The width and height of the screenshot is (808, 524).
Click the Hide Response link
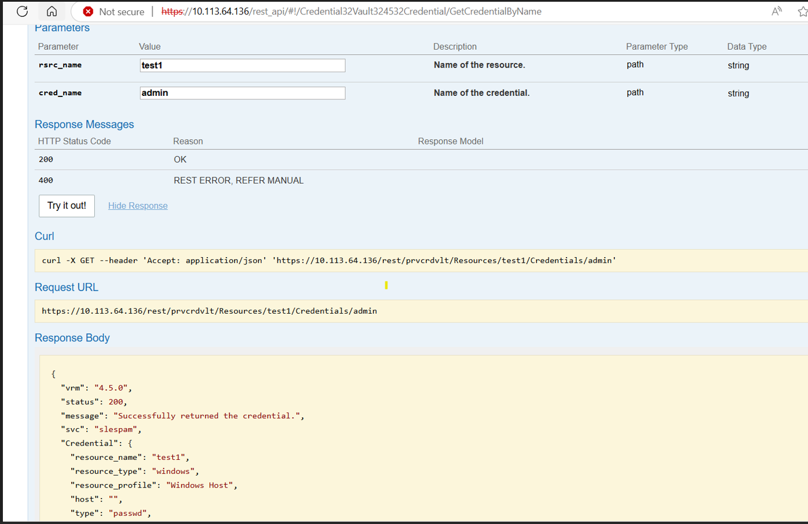(138, 206)
